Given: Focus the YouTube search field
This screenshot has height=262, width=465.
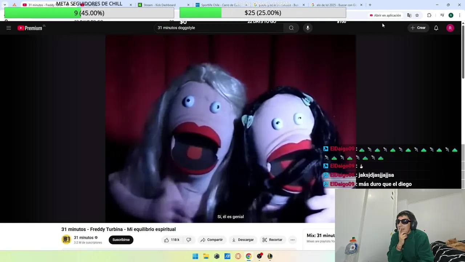Looking at the screenshot, I should tap(219, 28).
